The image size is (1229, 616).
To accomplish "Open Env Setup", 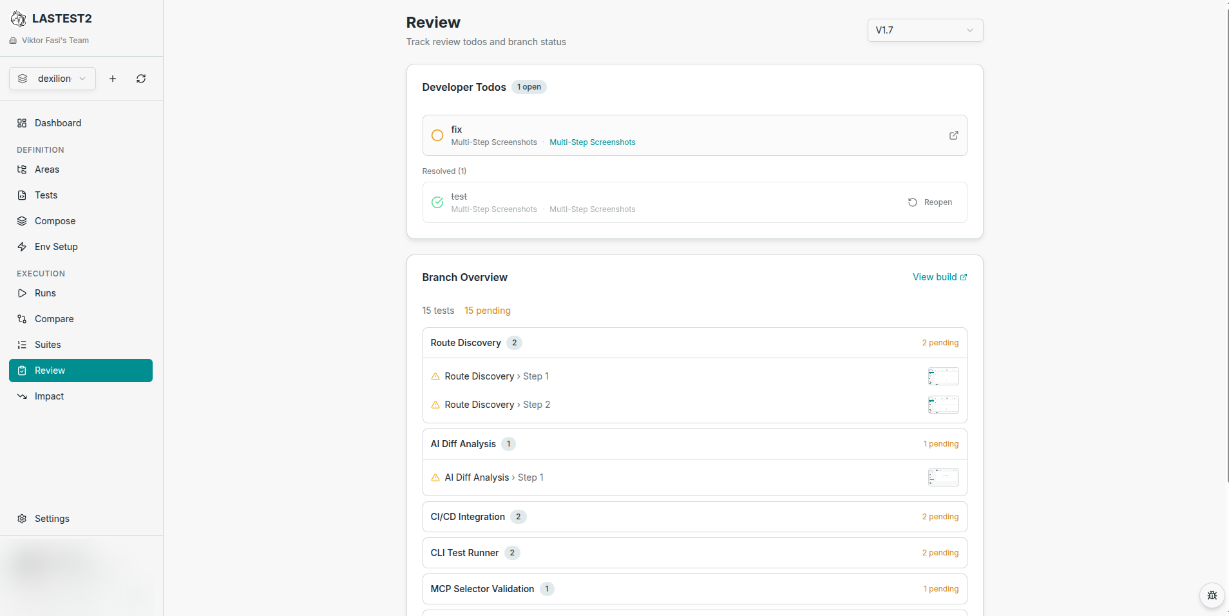I will [x=81, y=247].
